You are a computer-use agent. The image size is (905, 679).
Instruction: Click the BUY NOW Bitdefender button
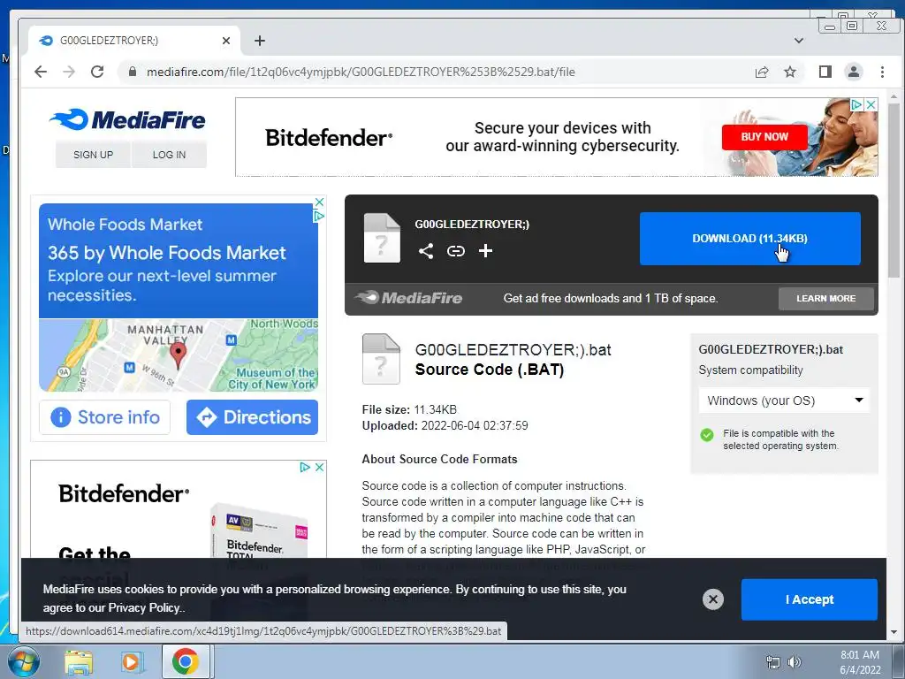(764, 137)
